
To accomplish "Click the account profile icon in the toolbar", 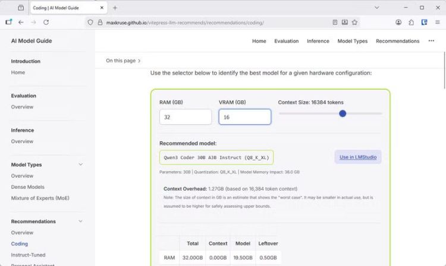I will pyautogui.click(x=398, y=22).
